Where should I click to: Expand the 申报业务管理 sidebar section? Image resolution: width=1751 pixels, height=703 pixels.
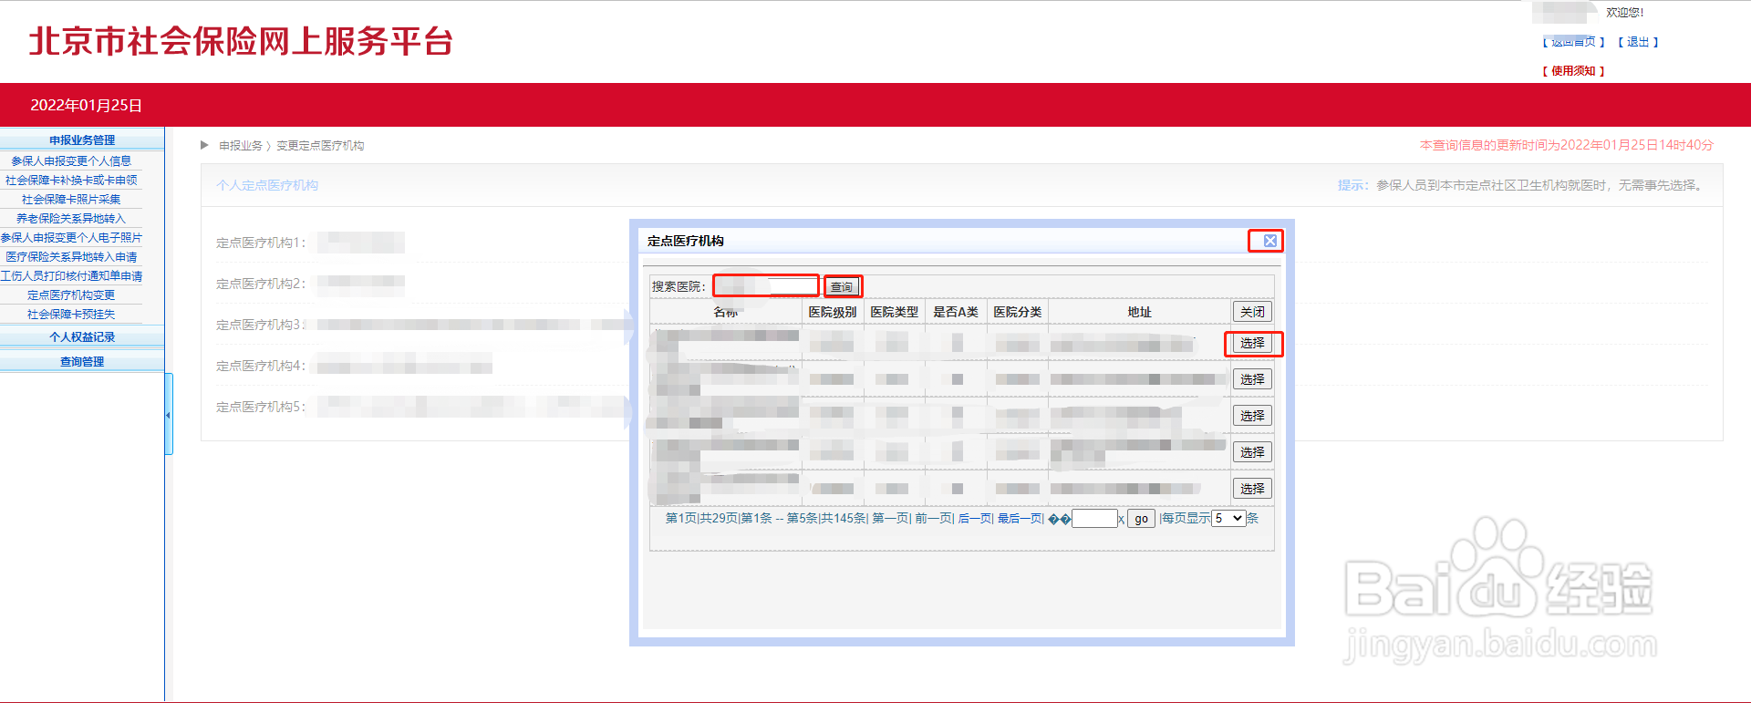[82, 140]
